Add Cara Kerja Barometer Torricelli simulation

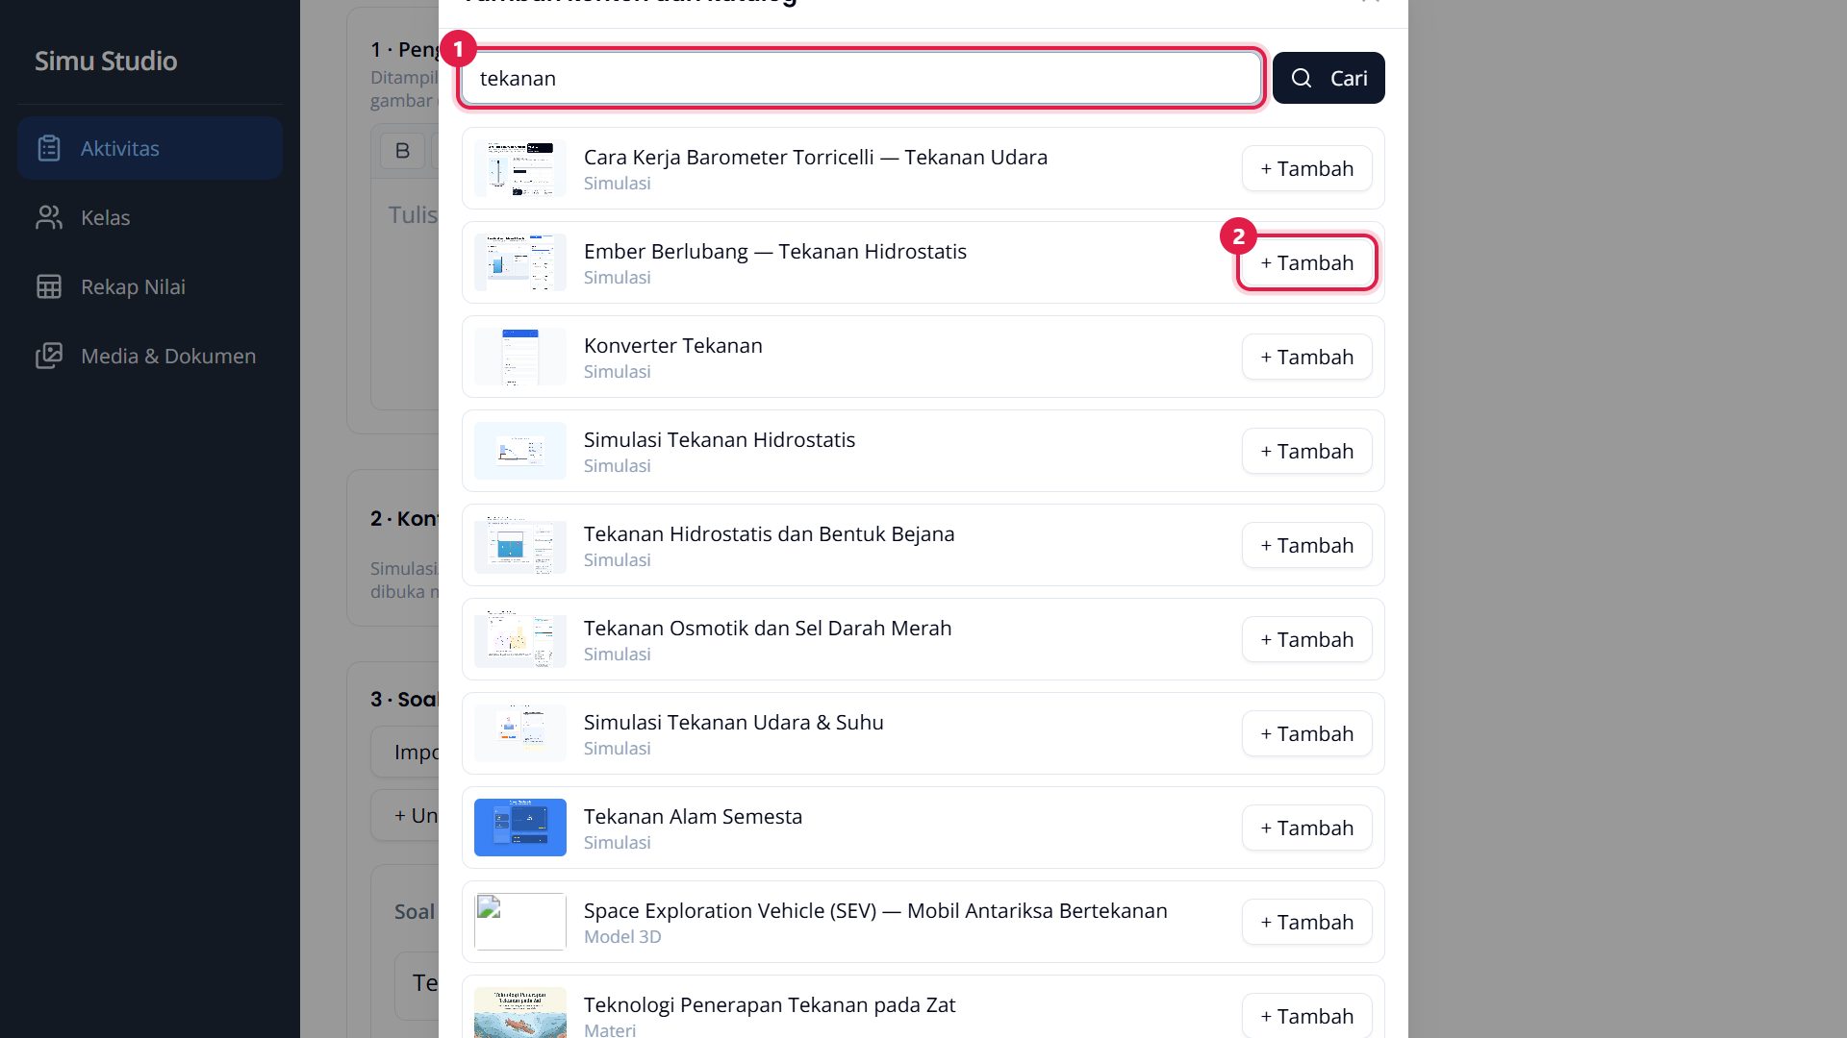[1306, 168]
